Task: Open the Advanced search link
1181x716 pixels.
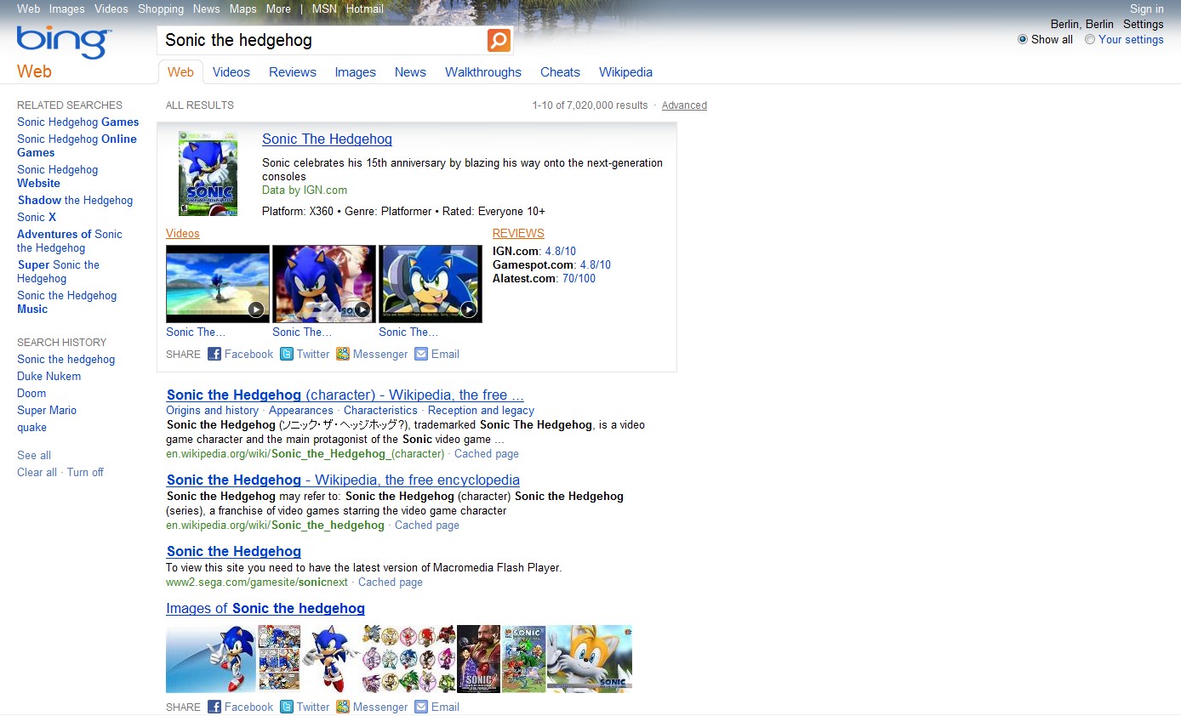Action: pyautogui.click(x=684, y=105)
